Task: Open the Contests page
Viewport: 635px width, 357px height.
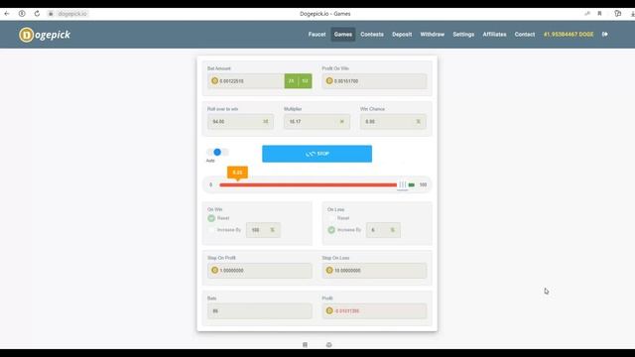Action: [x=372, y=35]
